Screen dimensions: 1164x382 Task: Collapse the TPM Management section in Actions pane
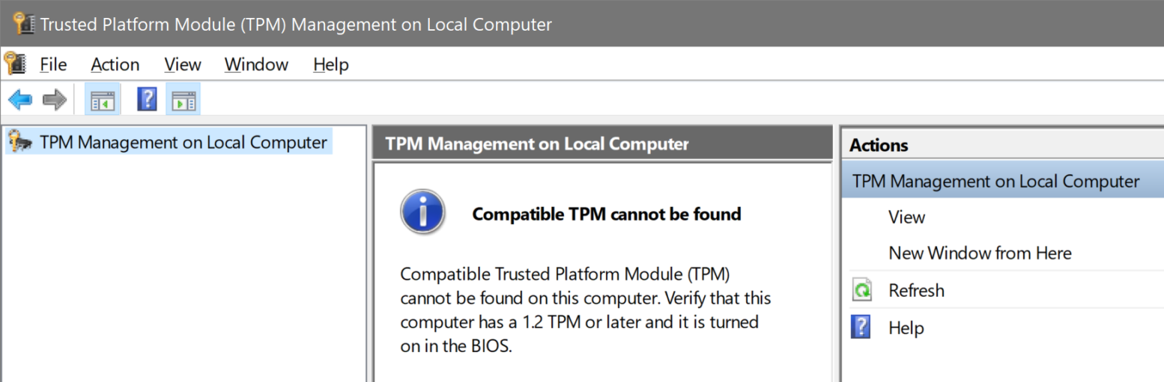click(995, 181)
